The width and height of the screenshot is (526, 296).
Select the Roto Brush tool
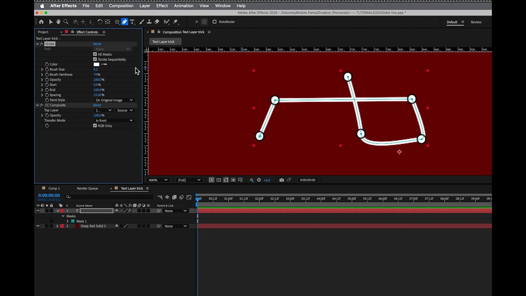point(166,22)
